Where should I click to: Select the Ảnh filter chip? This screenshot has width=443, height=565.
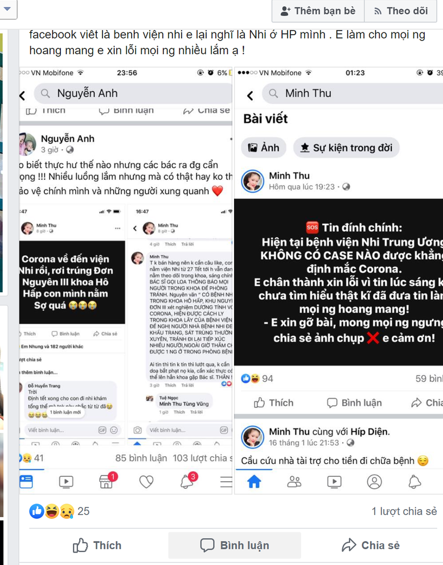(263, 148)
